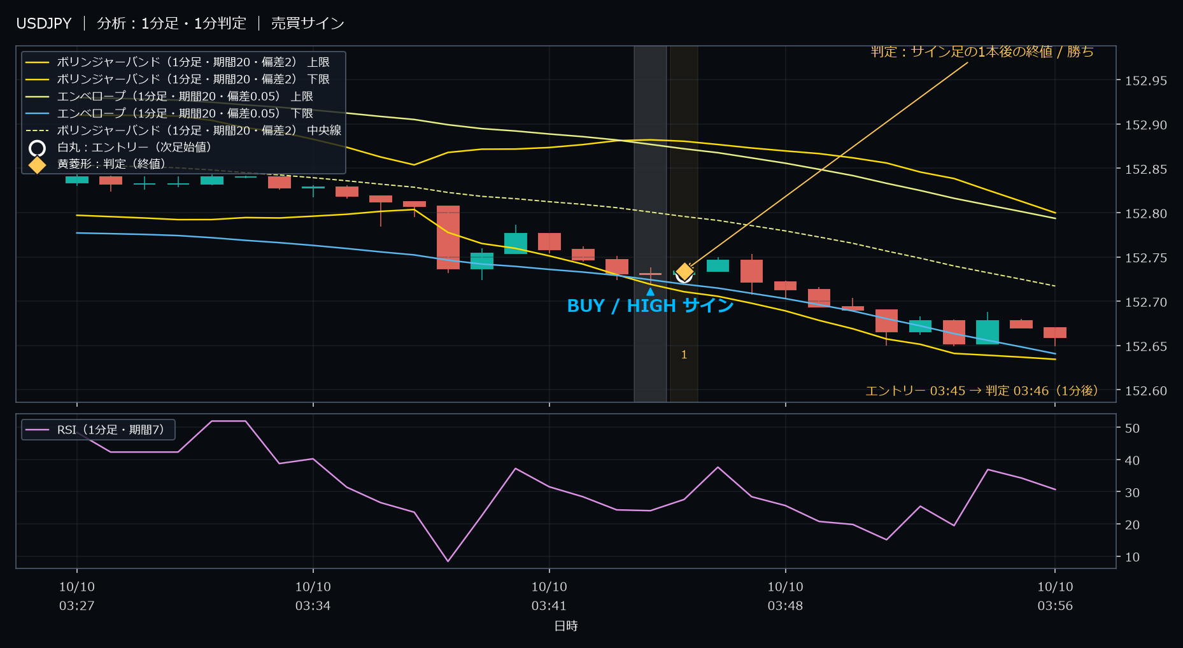The height and width of the screenshot is (648, 1183).
Task: Click the RSI axis value 10
Action: [x=1132, y=557]
